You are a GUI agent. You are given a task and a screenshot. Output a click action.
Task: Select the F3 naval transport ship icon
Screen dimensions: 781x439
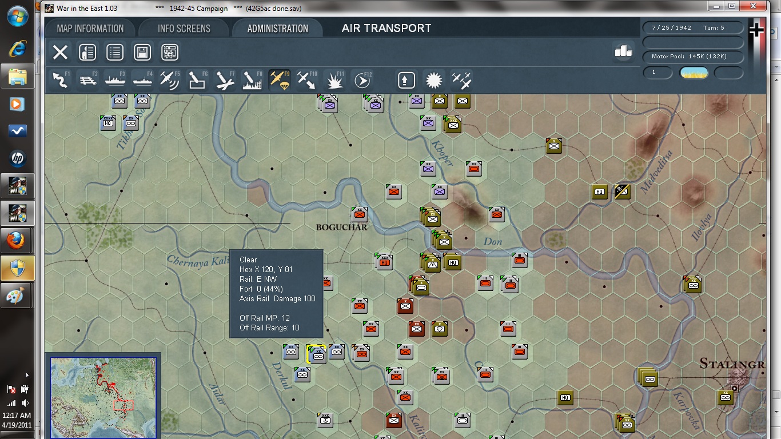point(115,80)
